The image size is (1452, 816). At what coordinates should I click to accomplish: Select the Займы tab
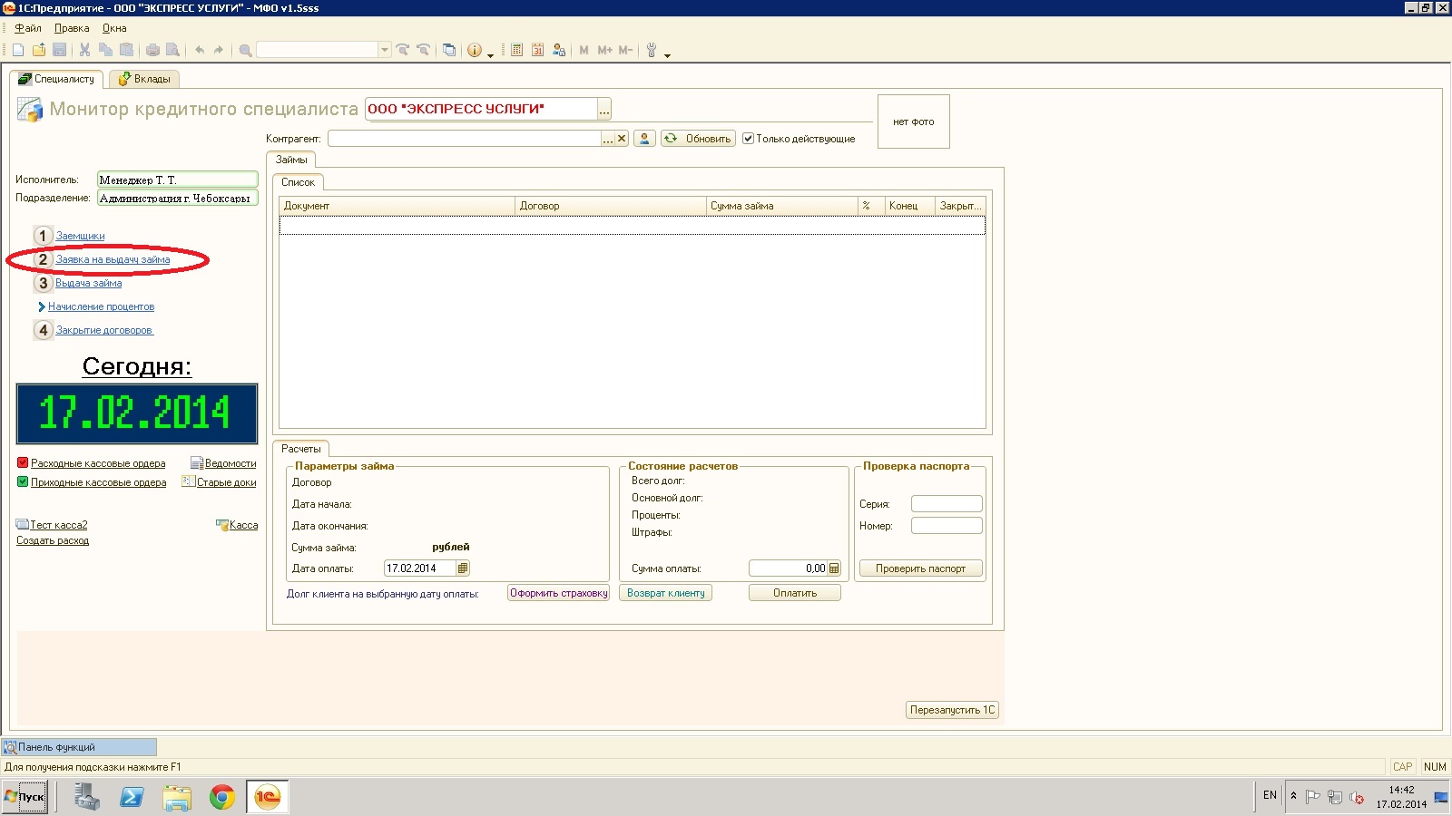pyautogui.click(x=291, y=160)
